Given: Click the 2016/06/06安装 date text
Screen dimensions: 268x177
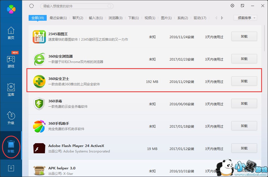Looking at the screenshot, I should tap(182, 104).
